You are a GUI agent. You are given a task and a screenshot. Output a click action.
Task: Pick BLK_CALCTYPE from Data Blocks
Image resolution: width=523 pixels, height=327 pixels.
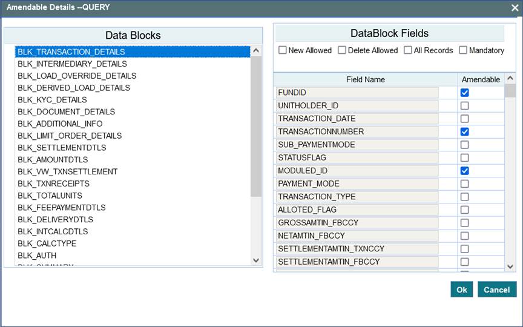point(133,243)
